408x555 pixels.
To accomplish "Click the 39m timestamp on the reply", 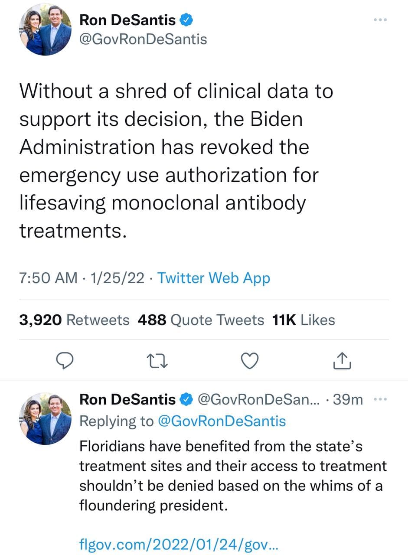I will [x=348, y=399].
